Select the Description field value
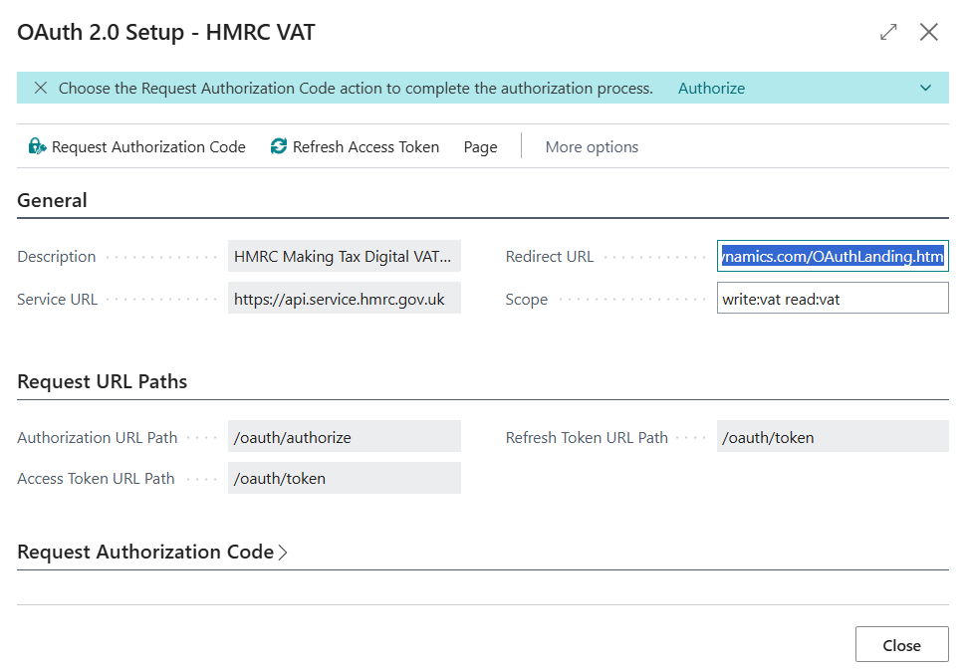Viewport: 964px width, 670px height. point(345,256)
